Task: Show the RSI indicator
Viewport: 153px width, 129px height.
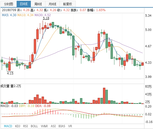Action: [25, 126]
